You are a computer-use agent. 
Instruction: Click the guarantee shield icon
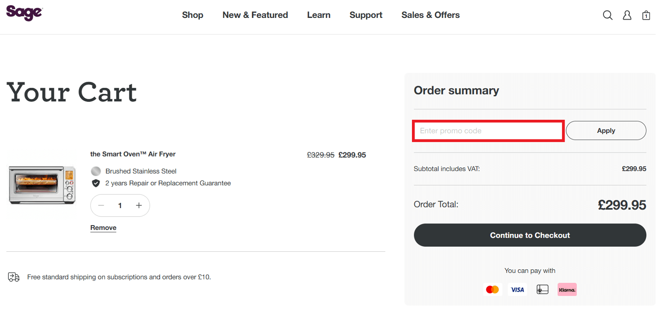click(x=95, y=183)
